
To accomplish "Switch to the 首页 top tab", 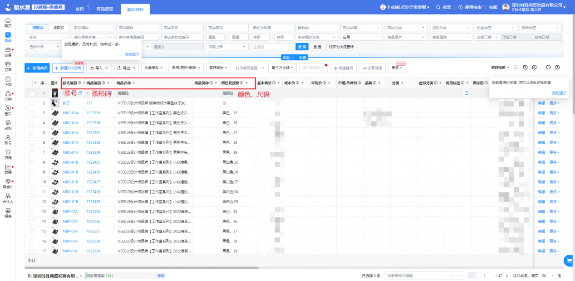I will [79, 9].
